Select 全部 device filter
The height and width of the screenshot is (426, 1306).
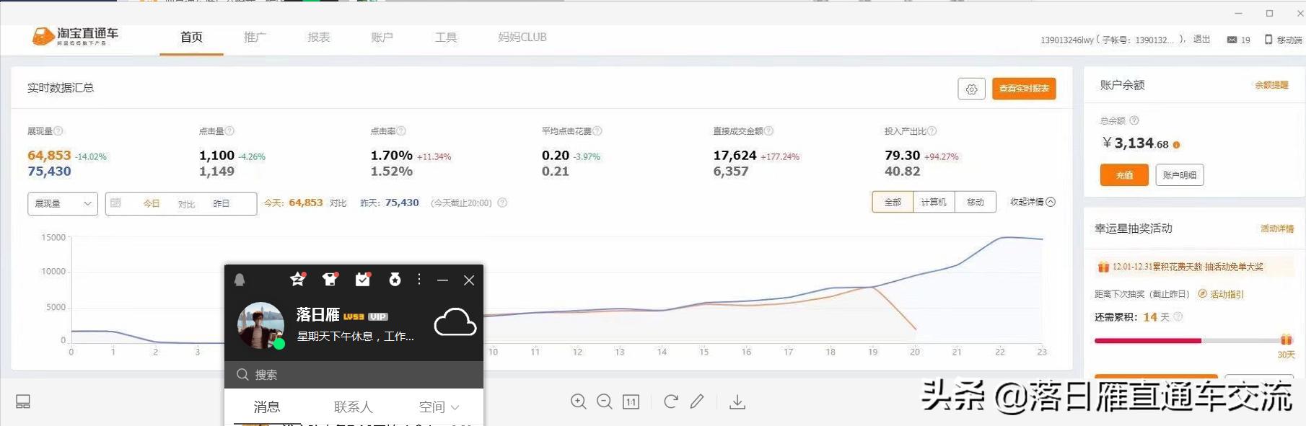pyautogui.click(x=893, y=203)
